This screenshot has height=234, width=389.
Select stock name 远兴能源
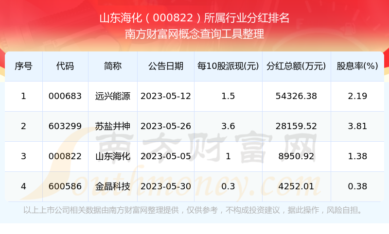tap(113, 96)
